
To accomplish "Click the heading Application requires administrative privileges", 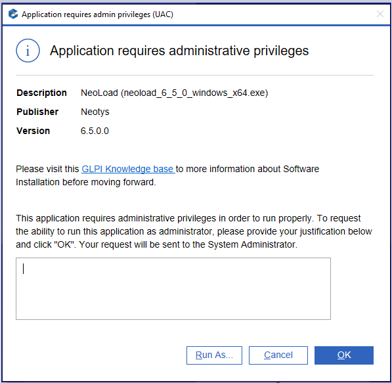I will (x=179, y=51).
